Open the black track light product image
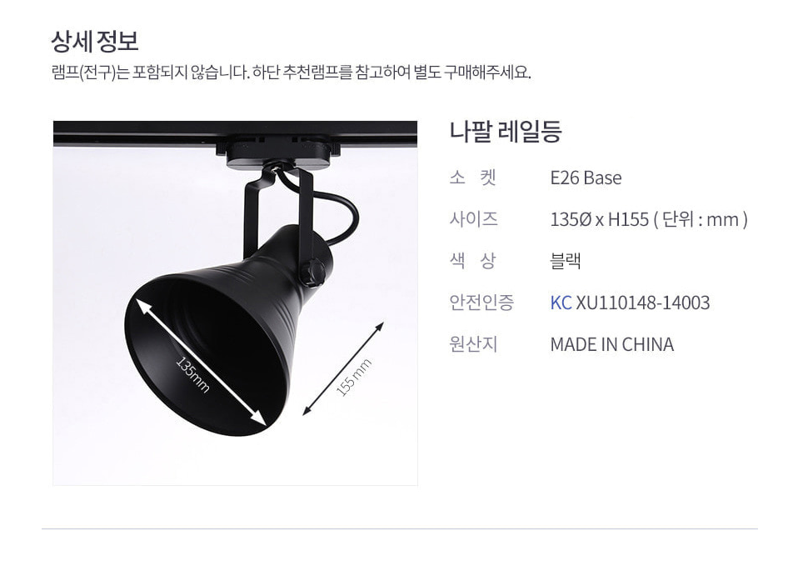The width and height of the screenshot is (798, 561). 235,303
